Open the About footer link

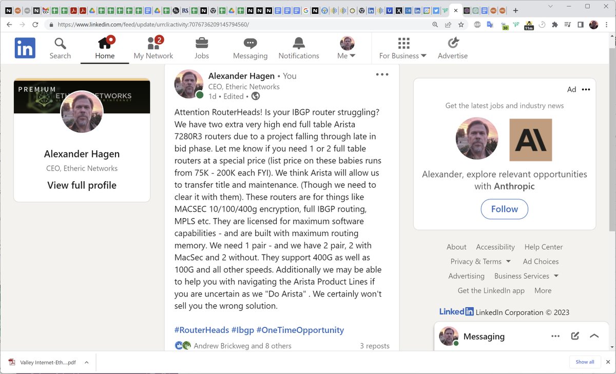[456, 247]
